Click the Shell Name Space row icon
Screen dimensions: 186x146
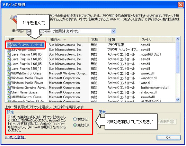(x=9, y=92)
